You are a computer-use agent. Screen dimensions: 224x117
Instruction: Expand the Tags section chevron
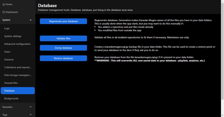pyautogui.click(x=30, y=115)
